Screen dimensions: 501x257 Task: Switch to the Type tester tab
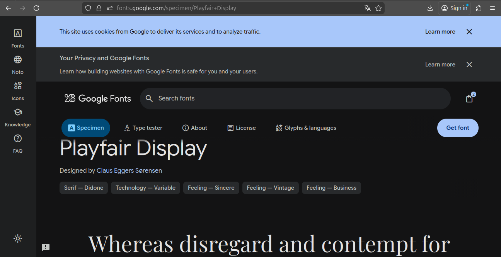coord(143,128)
